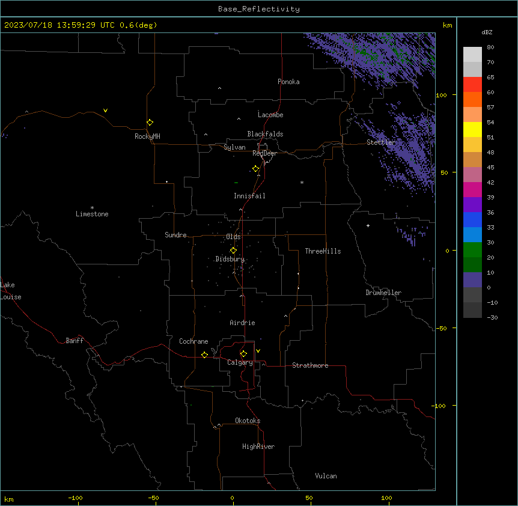Viewport: 518px width, 506px height.
Task: Select the yellow V marker east of Calgary
Action: (x=258, y=351)
